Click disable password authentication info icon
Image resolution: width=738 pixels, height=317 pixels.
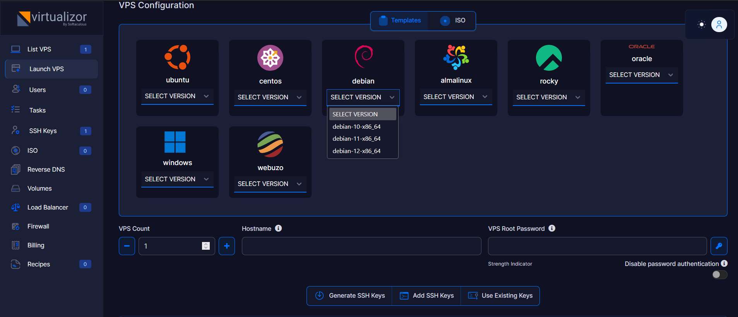(x=724, y=263)
